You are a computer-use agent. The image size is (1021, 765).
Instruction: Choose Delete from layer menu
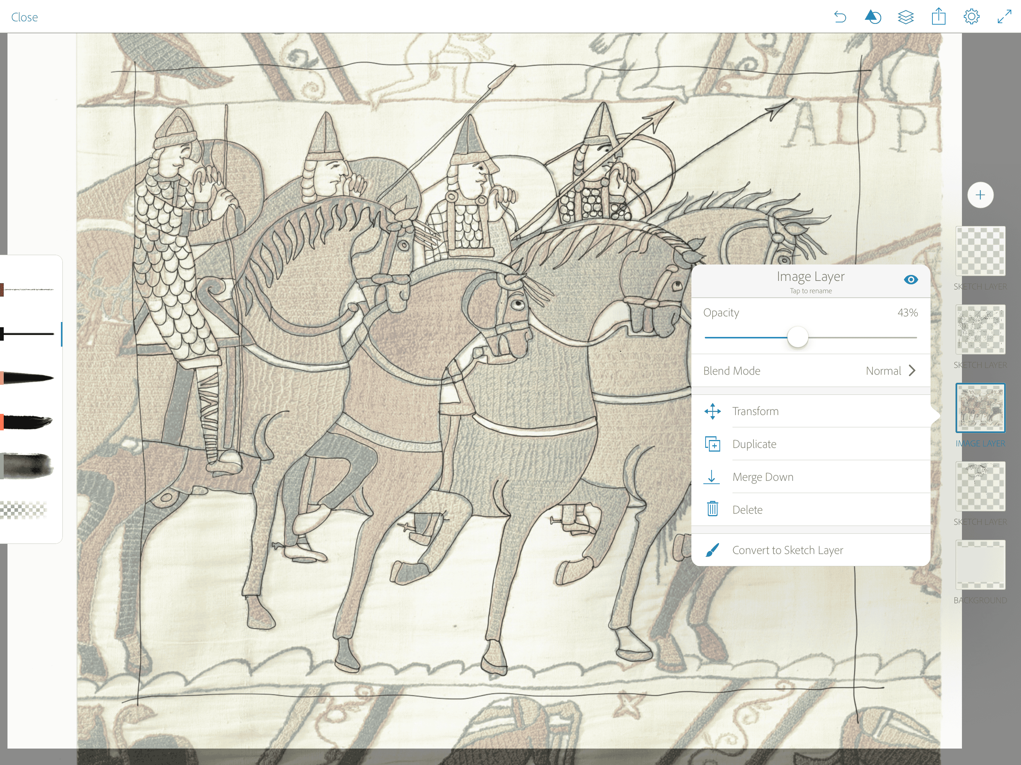(811, 510)
